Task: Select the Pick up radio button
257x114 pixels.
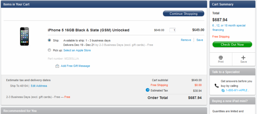Action: pos(49,50)
